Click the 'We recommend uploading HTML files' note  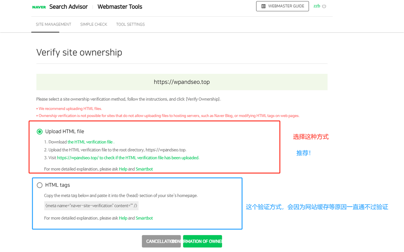pos(69,109)
